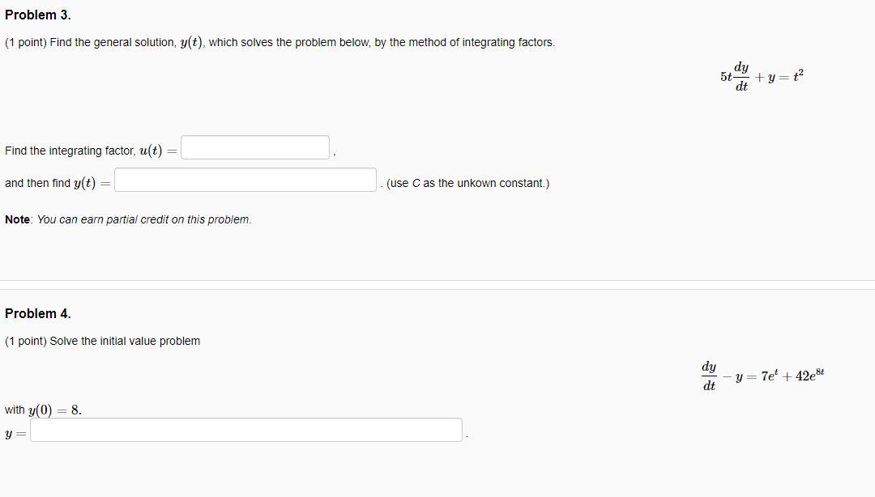Screen dimensions: 875x497
Task: Focus the y(t) general solution answer box
Action: (x=245, y=180)
